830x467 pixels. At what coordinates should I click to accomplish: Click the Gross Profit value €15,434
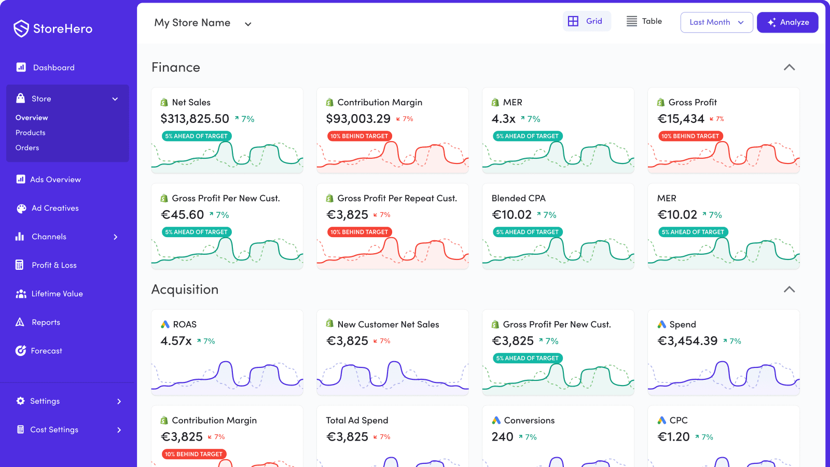681,119
